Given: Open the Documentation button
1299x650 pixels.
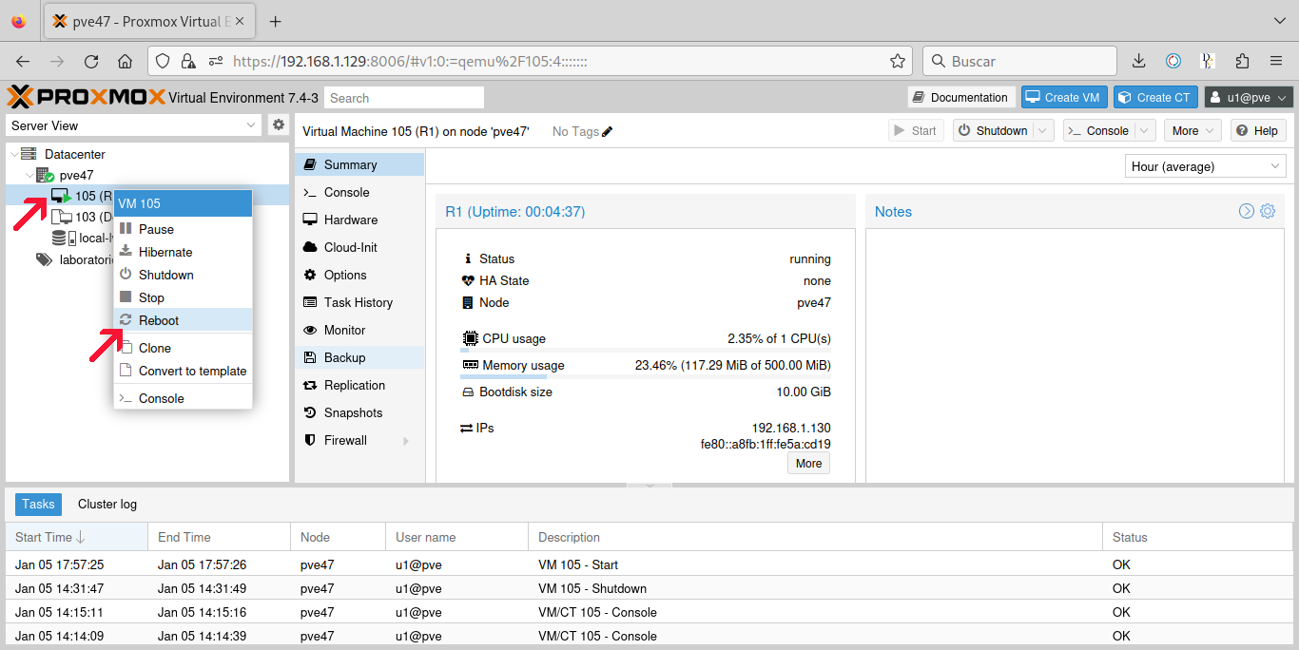Looking at the screenshot, I should [960, 97].
